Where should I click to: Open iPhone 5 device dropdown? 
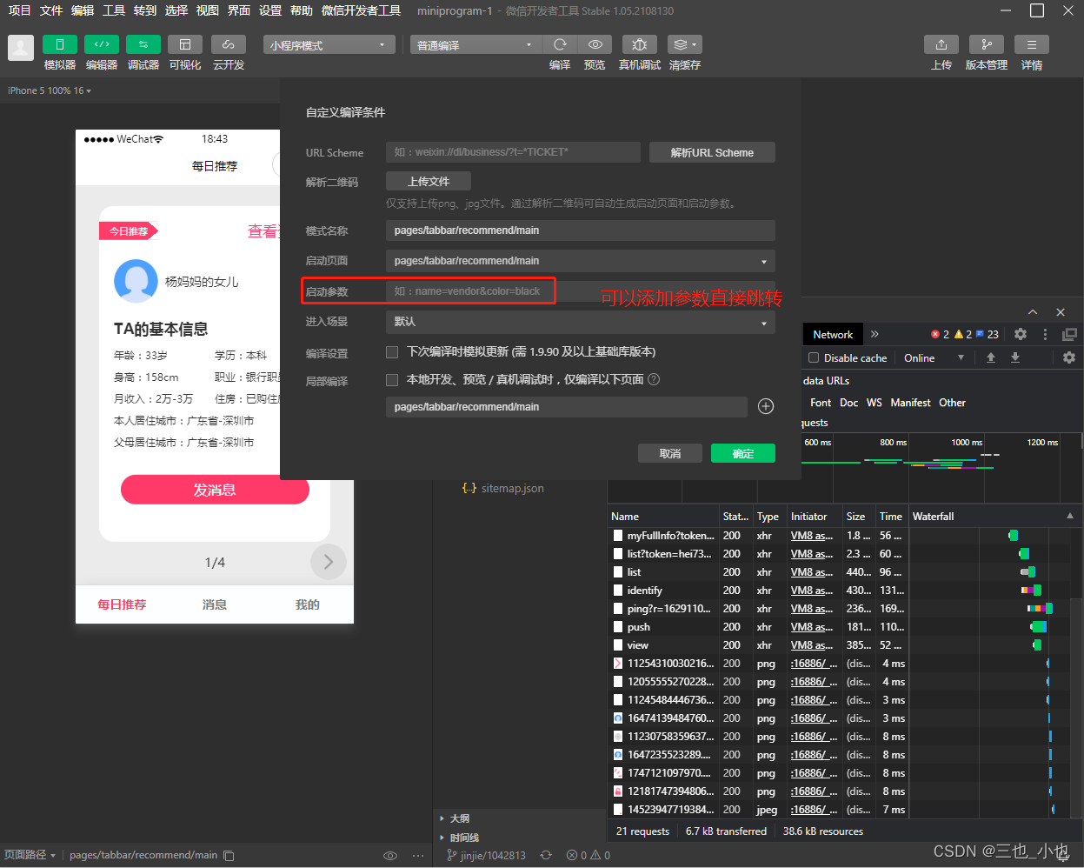click(50, 90)
